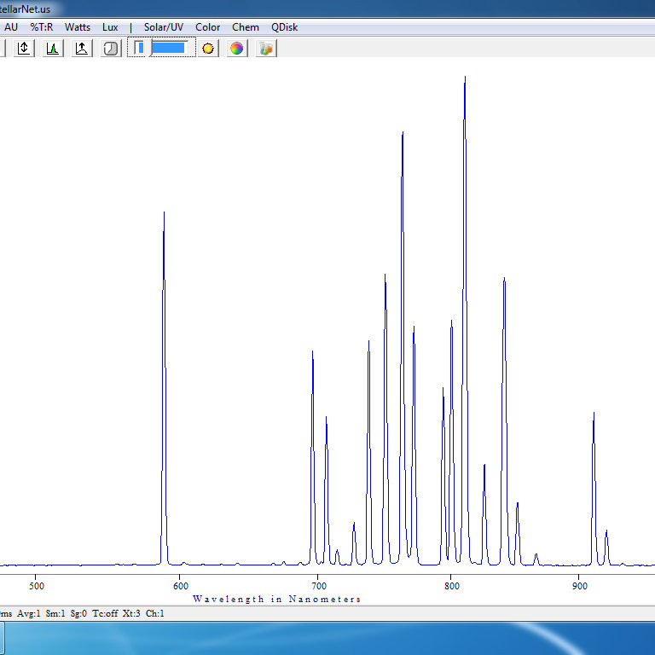Click the Tc:off status bar indicator
The width and height of the screenshot is (655, 655).
pyautogui.click(x=105, y=613)
